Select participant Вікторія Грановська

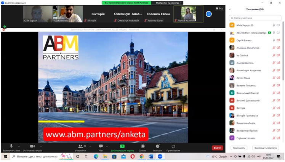255,115
